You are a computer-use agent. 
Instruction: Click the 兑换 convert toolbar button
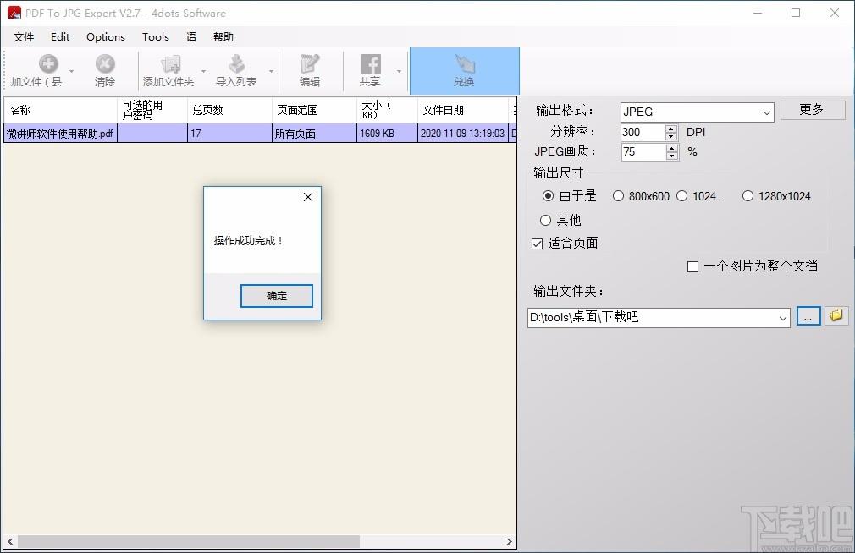pos(464,71)
